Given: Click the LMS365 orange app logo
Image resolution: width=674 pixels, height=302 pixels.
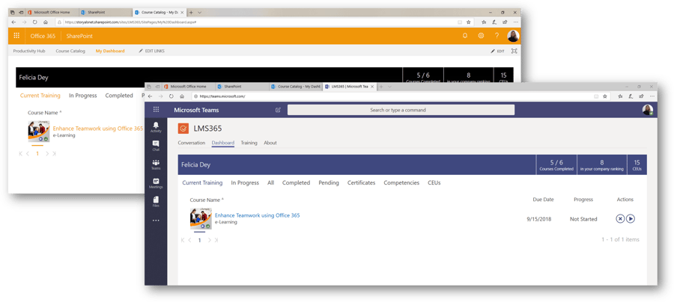Looking at the screenshot, I should click(183, 129).
